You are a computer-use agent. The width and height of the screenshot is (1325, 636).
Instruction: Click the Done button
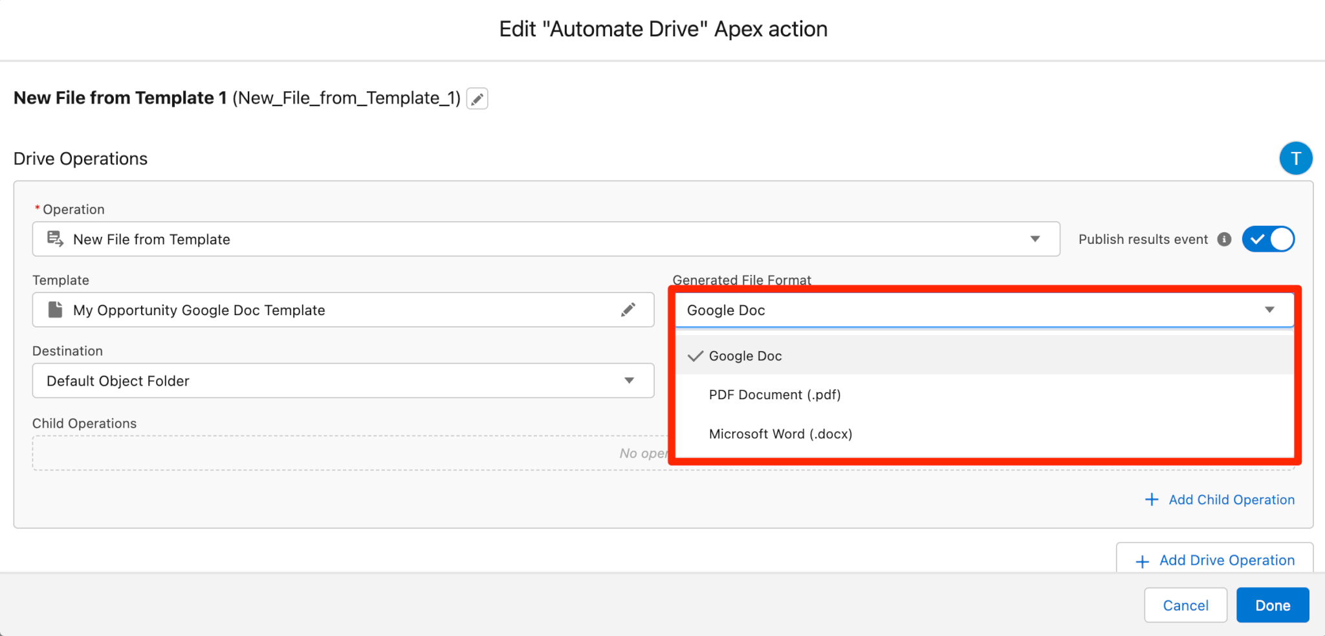(1273, 605)
